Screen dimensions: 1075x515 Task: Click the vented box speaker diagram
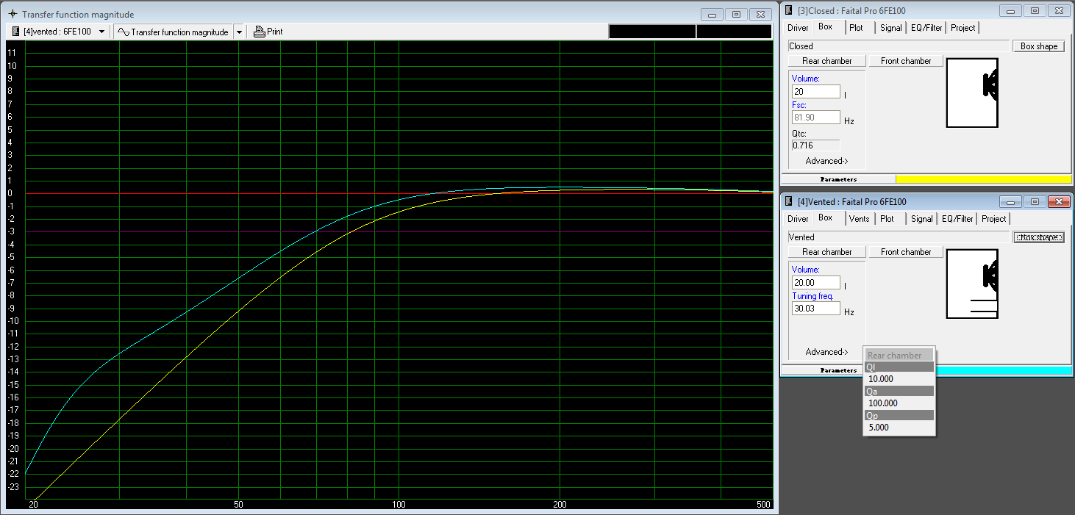pyautogui.click(x=971, y=284)
